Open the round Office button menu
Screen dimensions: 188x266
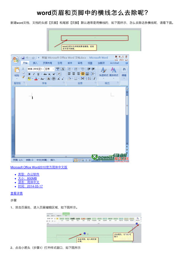(x=16, y=60)
